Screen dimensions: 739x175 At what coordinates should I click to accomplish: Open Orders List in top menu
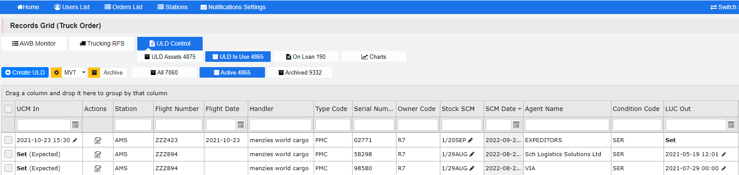124,7
